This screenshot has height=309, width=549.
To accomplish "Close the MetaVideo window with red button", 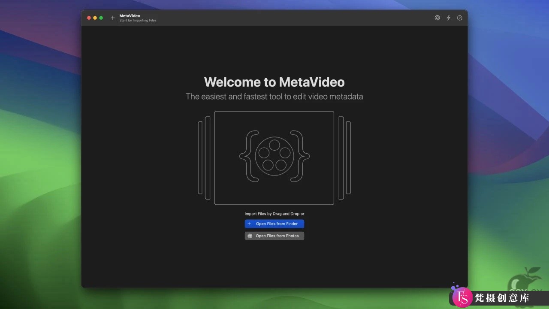I will click(x=89, y=18).
